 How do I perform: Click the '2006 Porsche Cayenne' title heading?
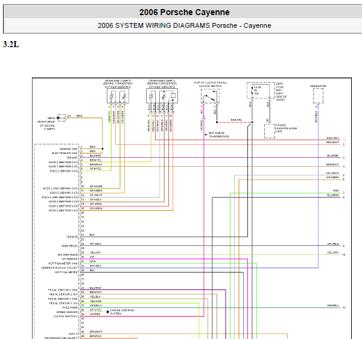tap(184, 12)
